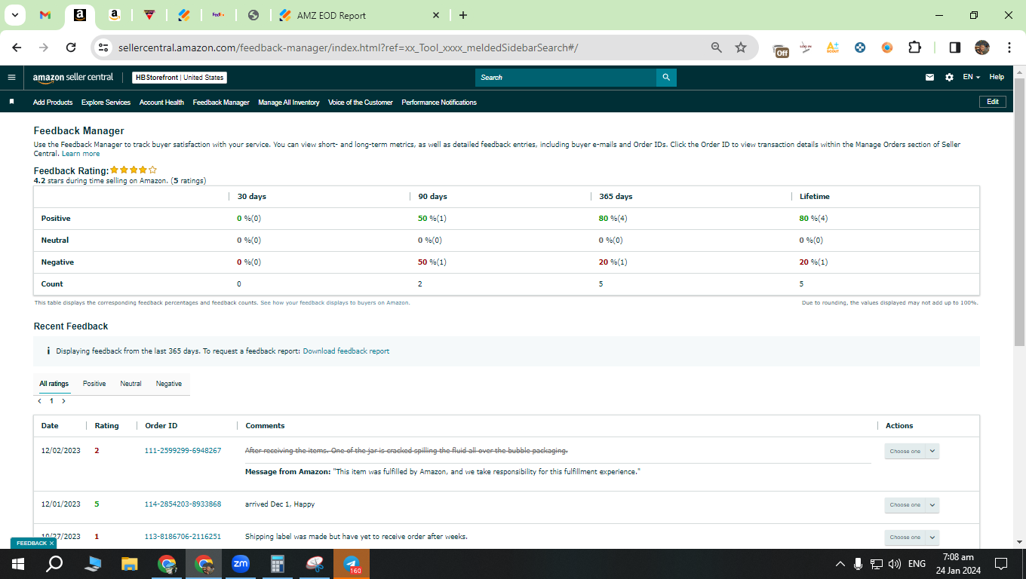The image size is (1026, 579).
Task: Open the Calculator from the taskbar
Action: pyautogui.click(x=277, y=563)
